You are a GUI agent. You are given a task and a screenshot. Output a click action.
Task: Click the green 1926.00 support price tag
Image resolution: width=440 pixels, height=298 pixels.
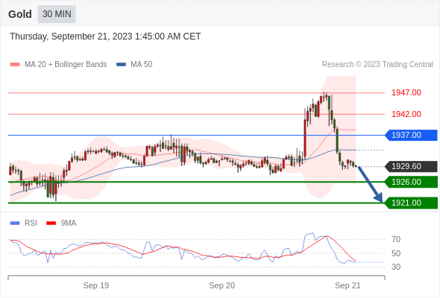tap(411, 182)
